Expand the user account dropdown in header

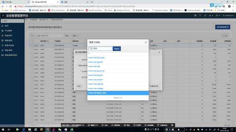[x=228, y=15]
